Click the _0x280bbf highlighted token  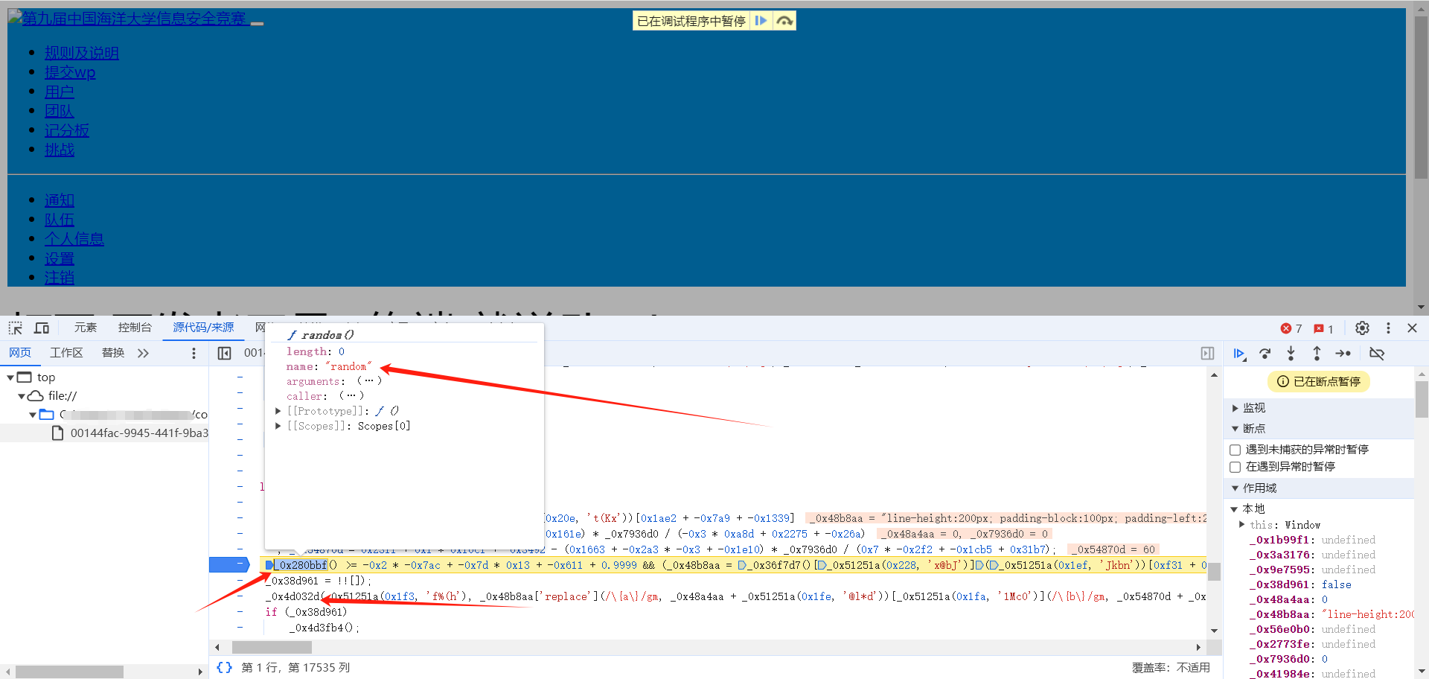(301, 565)
